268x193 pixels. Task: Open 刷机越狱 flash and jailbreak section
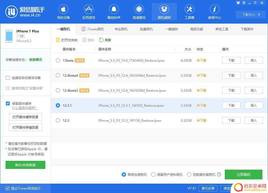coord(164,12)
